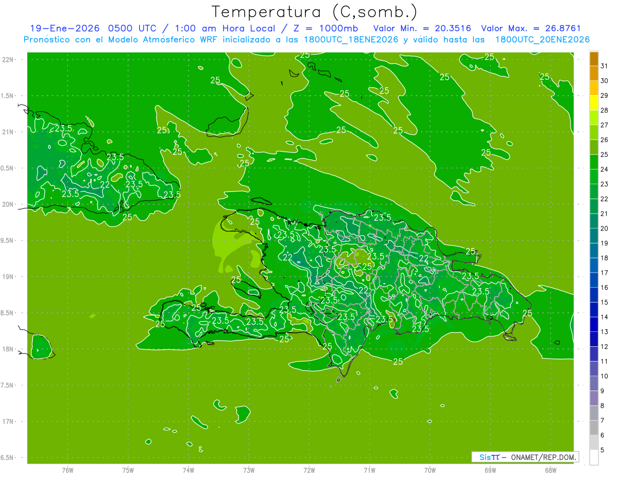Click the dark orange segment above 31 on the color bar
Viewport: 618px width, 477px height.
[x=594, y=59]
